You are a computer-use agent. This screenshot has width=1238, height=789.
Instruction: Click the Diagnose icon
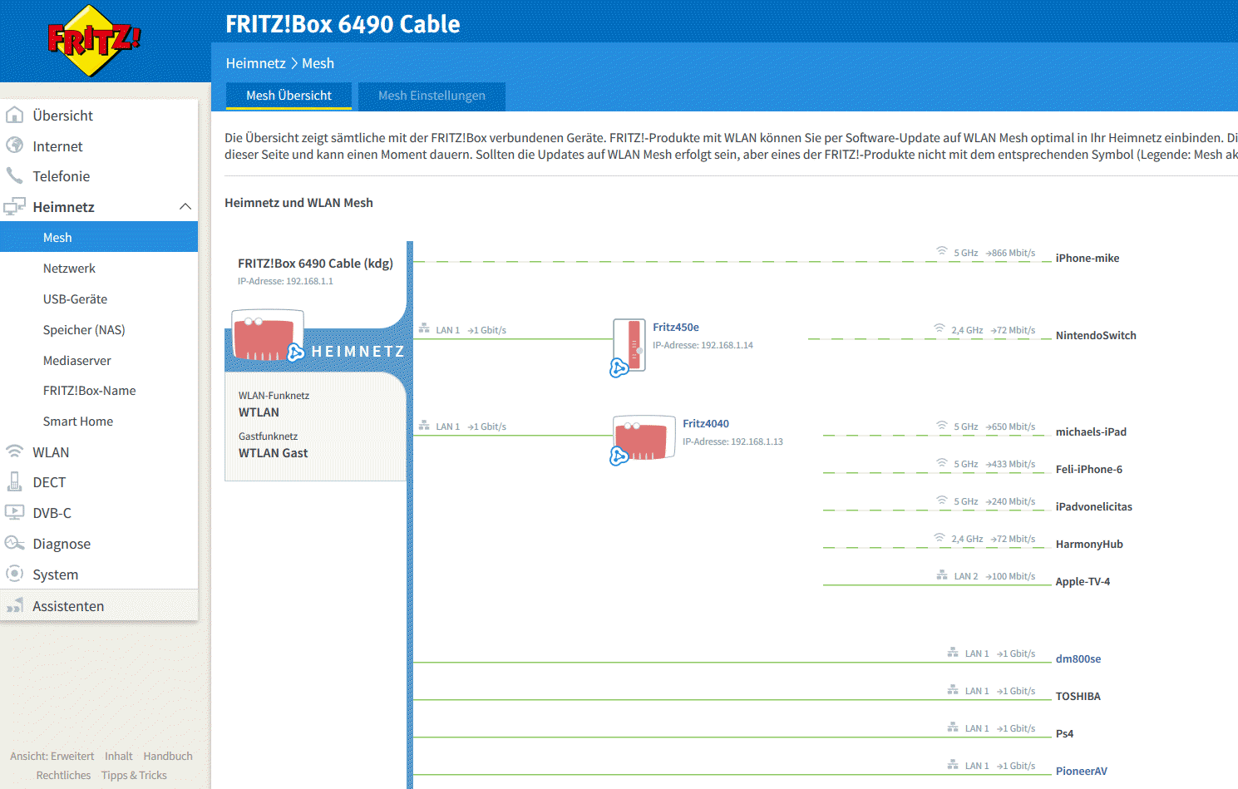(x=14, y=543)
